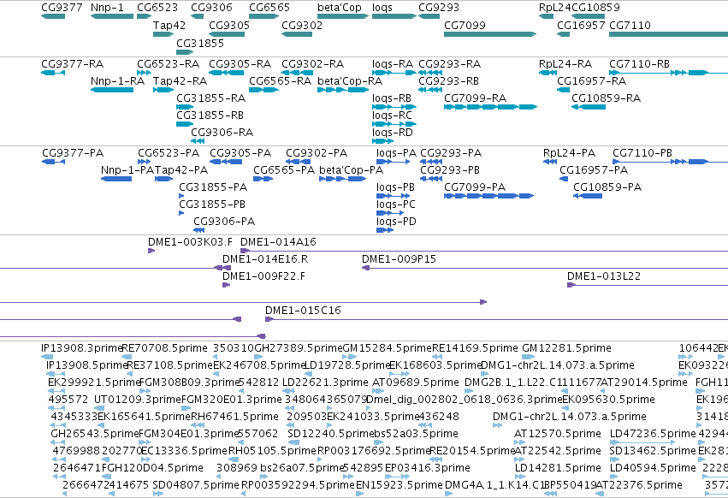This screenshot has width=728, height=498.
Task: Select the CG9306 gene label
Action: [211, 8]
